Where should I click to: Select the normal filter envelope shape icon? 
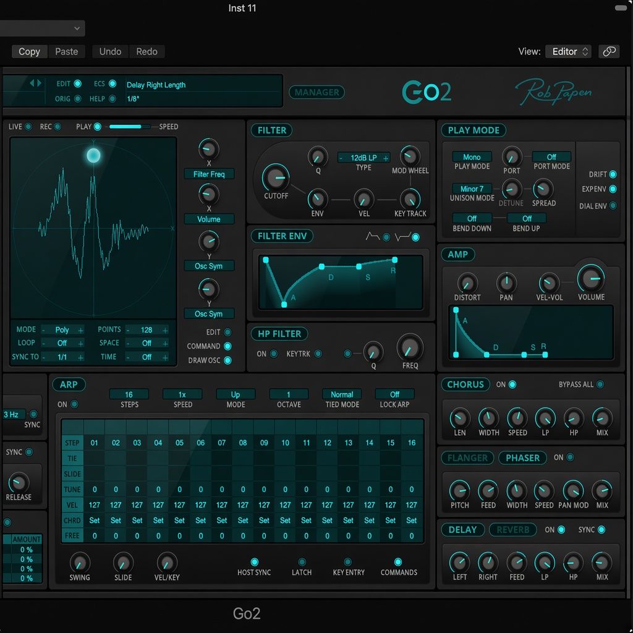pos(372,237)
